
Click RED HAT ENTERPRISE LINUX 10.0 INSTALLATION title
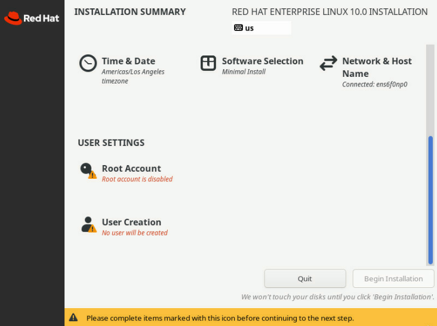(330, 12)
